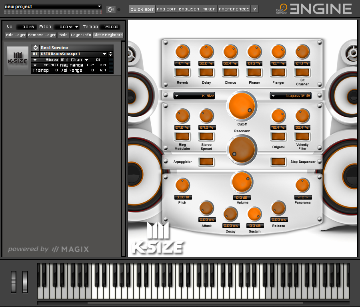Click the Sustain knob
The image size is (360, 307).
point(254,214)
